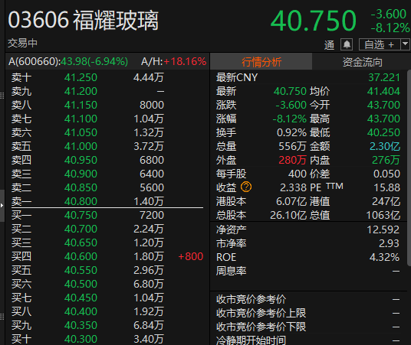This screenshot has height=345, width=411.
Task: Select 卖一 price 40.800
Action: [81, 201]
